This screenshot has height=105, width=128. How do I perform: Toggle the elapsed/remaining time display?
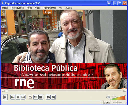[117, 102]
